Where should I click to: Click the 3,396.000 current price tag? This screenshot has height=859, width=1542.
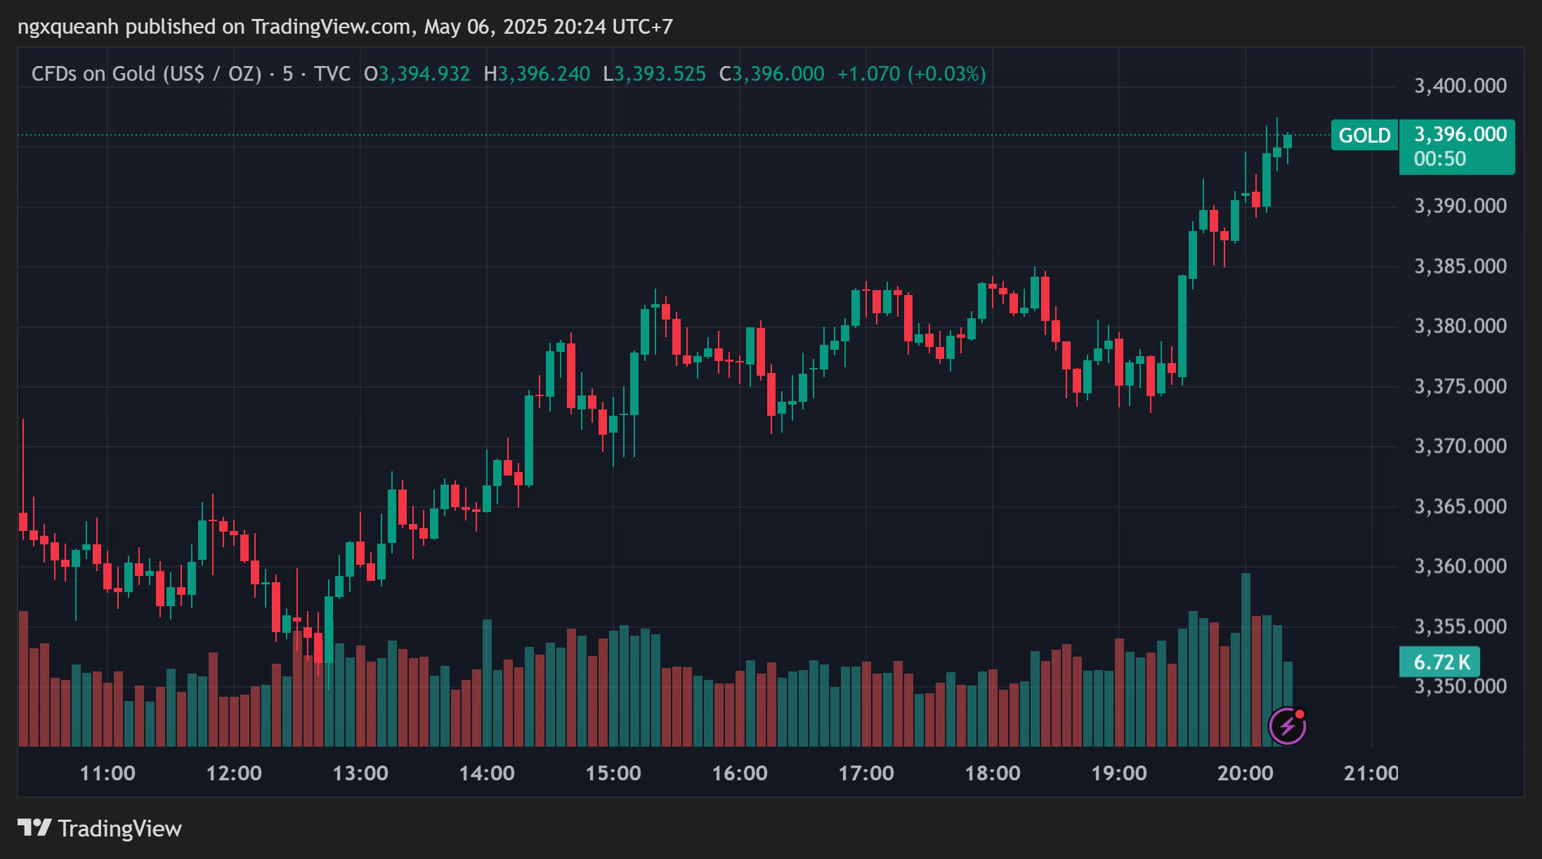[x=1460, y=134]
